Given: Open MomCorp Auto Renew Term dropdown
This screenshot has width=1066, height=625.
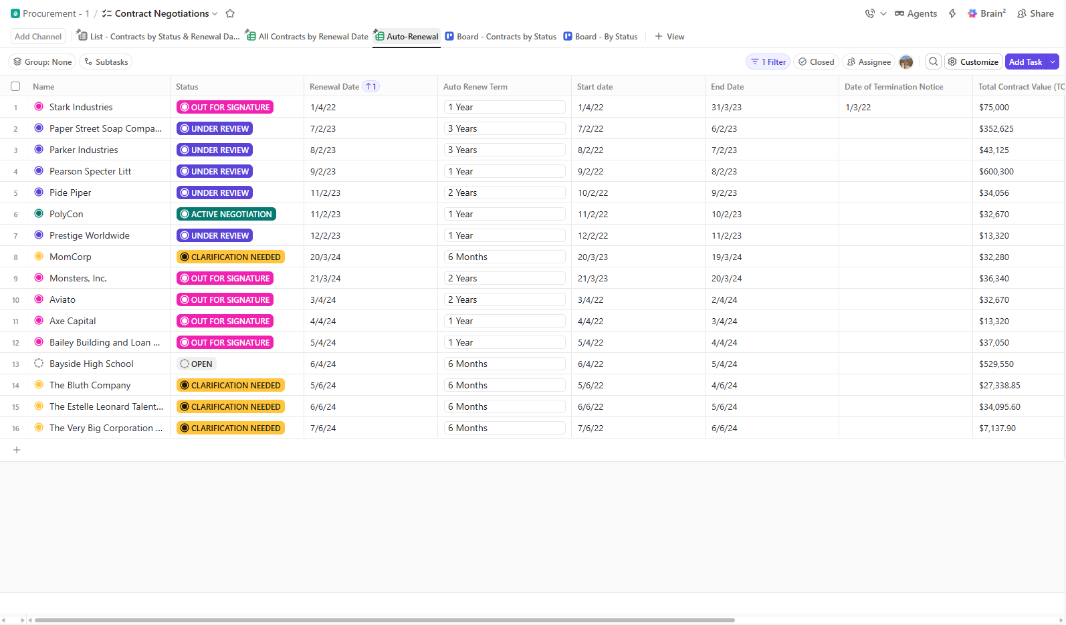Looking at the screenshot, I should pos(505,257).
